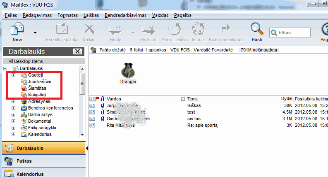The image size is (328, 177).
Task: Click the Naikinti delete icon
Action: [90, 30]
